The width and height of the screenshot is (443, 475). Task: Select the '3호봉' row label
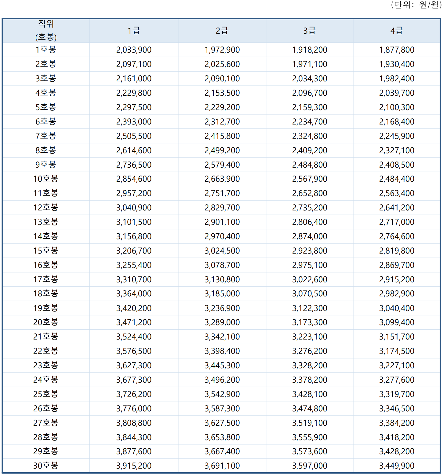(46, 79)
